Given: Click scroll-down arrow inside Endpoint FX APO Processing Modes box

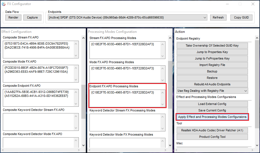Looking at the screenshot, I should point(163,104).
